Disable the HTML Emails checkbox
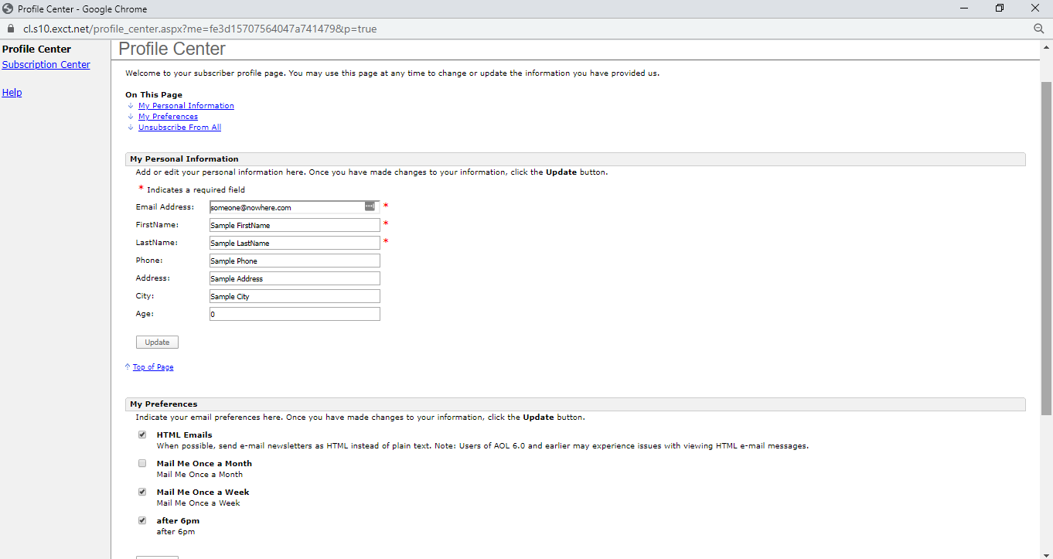This screenshot has width=1053, height=559. click(142, 434)
